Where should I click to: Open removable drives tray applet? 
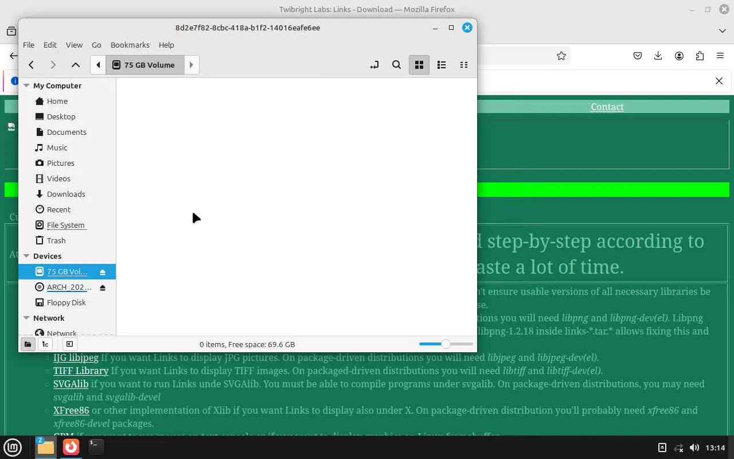pos(662,448)
